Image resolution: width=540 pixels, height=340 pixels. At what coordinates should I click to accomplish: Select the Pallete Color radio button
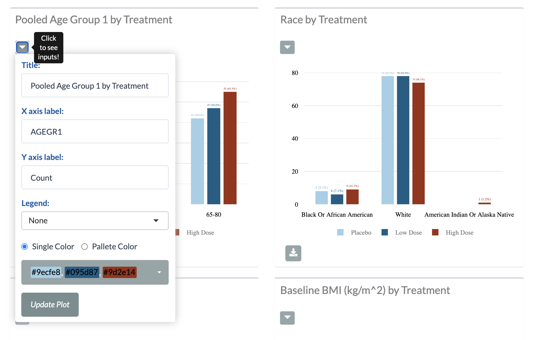pos(85,247)
